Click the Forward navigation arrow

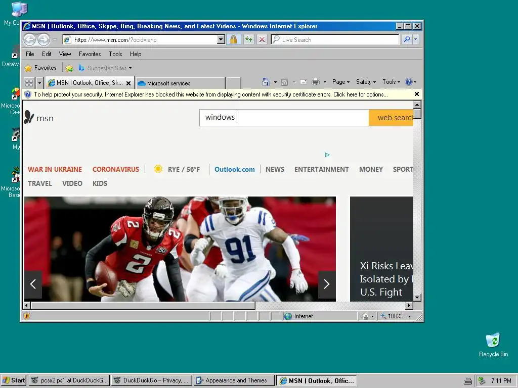tap(44, 40)
